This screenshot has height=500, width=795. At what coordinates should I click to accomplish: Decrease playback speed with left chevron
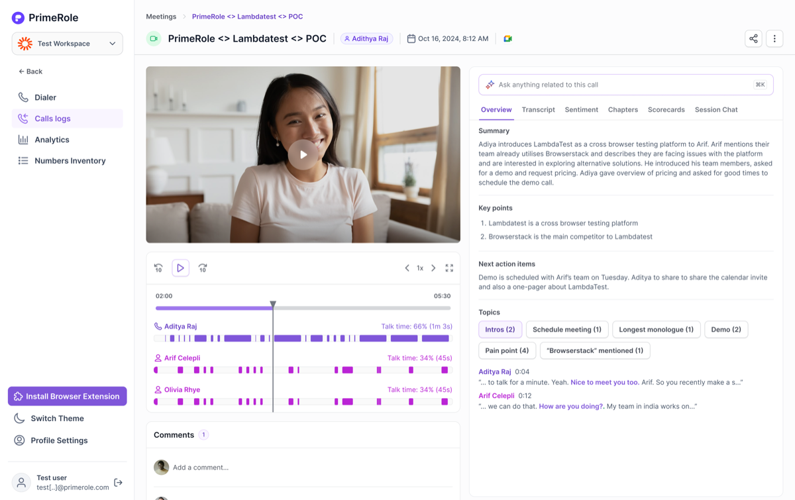click(x=407, y=268)
